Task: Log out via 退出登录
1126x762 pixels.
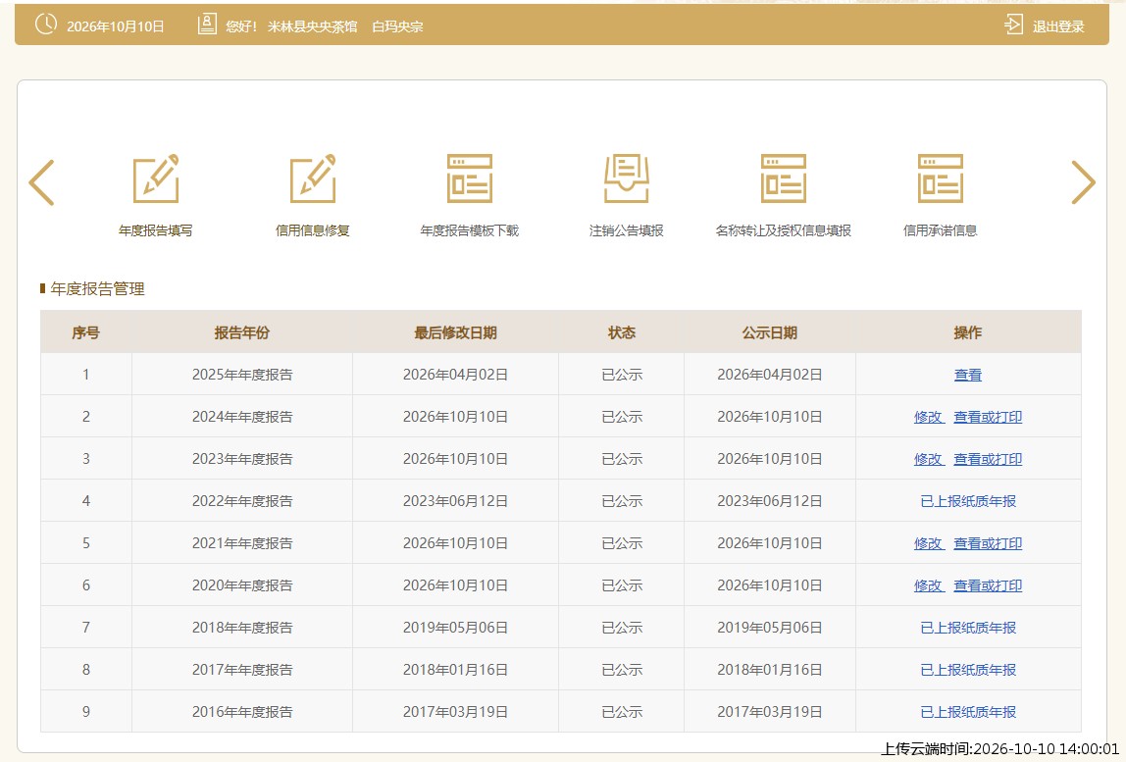Action: tap(1058, 26)
